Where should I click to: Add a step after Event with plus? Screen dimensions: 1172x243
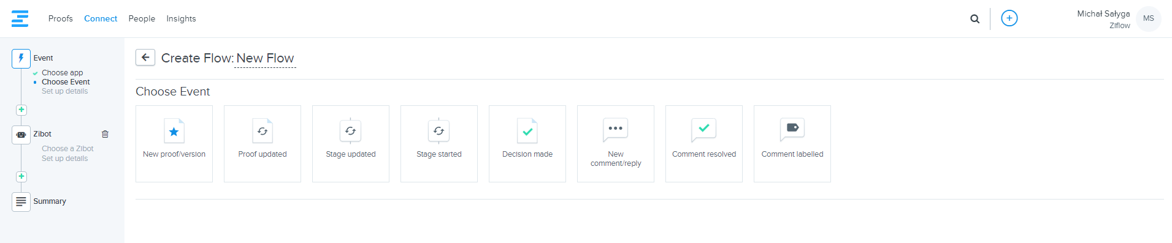pyautogui.click(x=21, y=110)
